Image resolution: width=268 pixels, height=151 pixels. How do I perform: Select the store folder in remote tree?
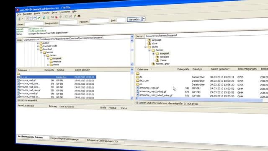point(155,43)
